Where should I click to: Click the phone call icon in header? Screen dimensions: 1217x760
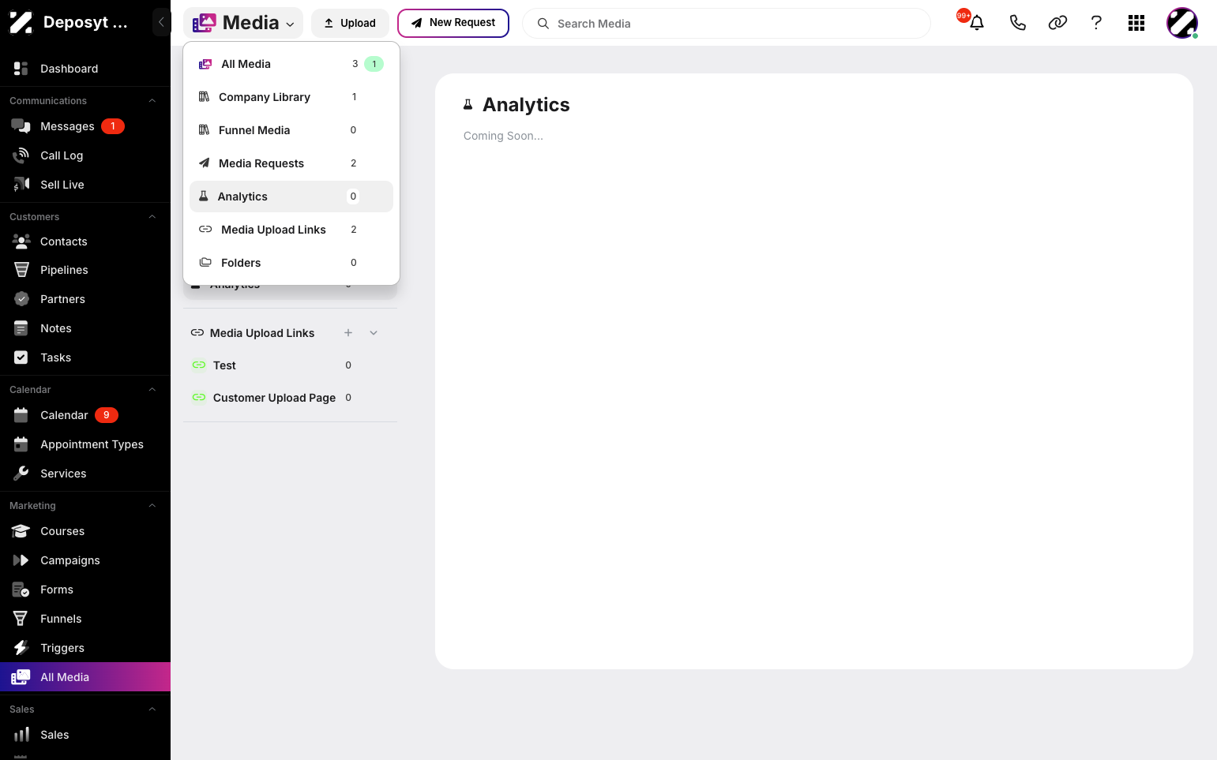[x=1018, y=23]
